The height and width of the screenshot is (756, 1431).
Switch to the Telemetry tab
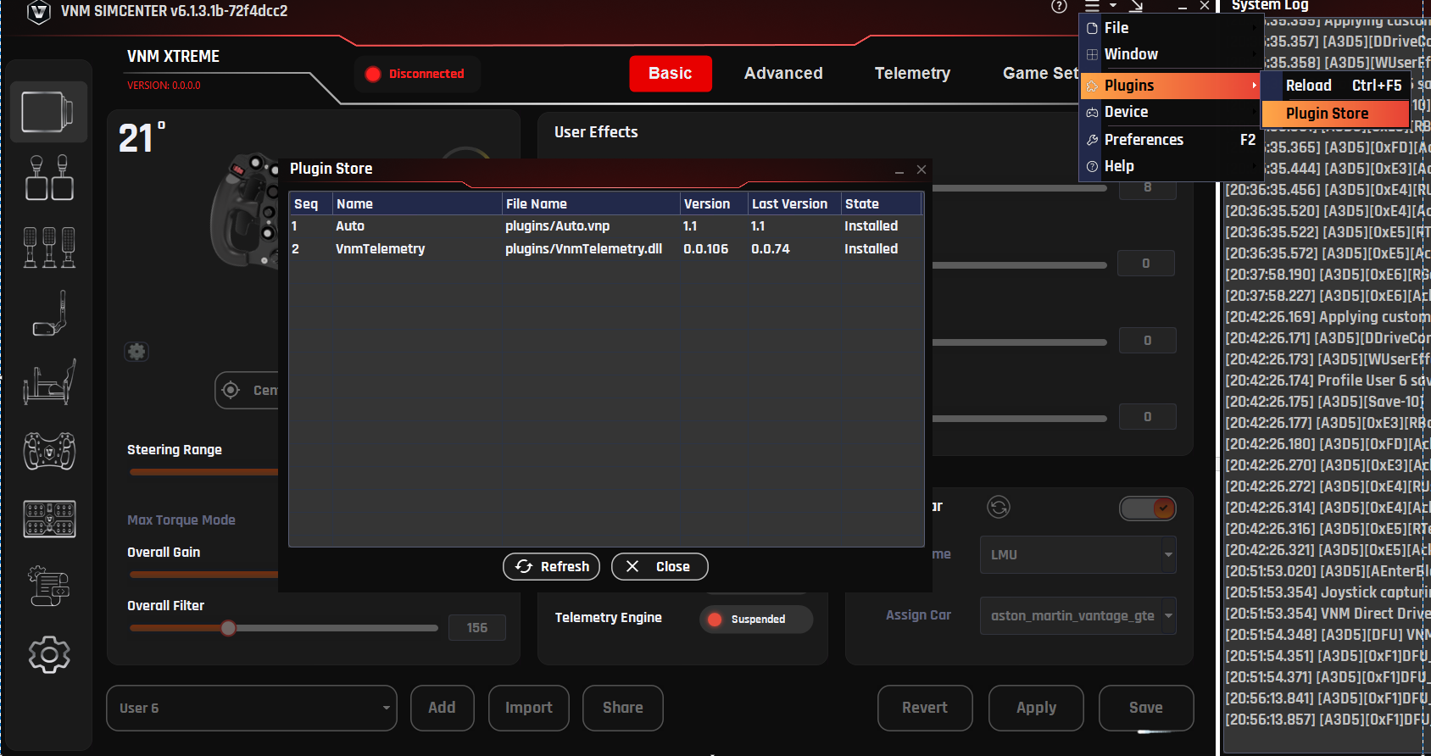(912, 74)
